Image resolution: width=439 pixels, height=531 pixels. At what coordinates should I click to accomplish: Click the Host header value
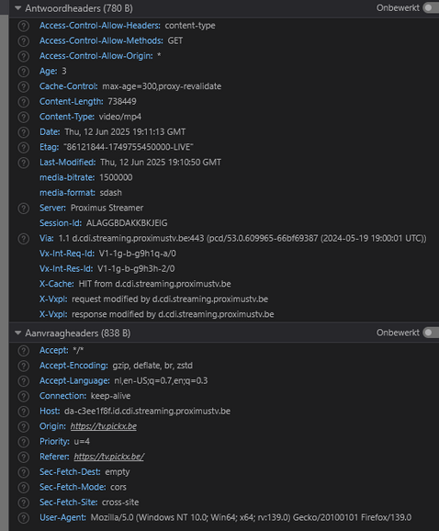[x=147, y=411]
